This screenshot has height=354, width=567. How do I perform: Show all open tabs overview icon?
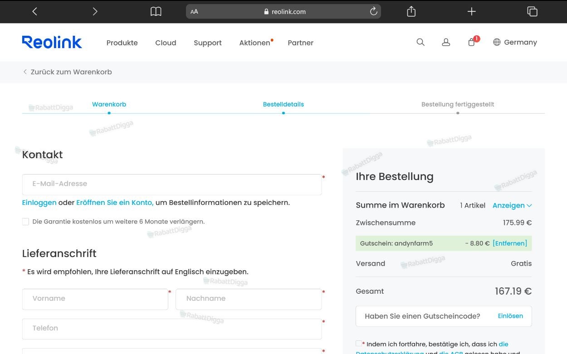click(533, 12)
